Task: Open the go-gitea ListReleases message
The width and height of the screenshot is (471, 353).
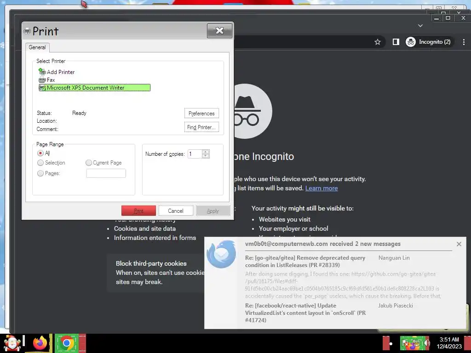Action: click(x=305, y=262)
